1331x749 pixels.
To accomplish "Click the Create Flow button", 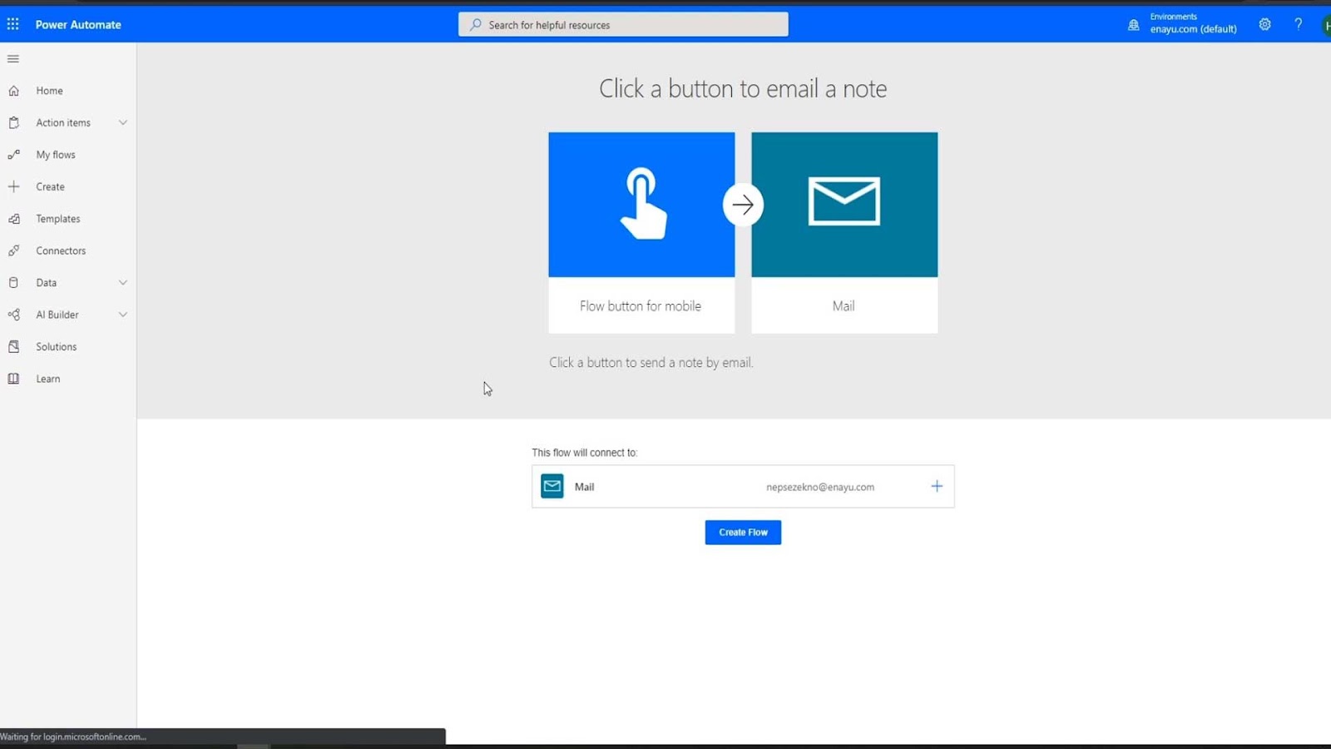I will coord(743,532).
